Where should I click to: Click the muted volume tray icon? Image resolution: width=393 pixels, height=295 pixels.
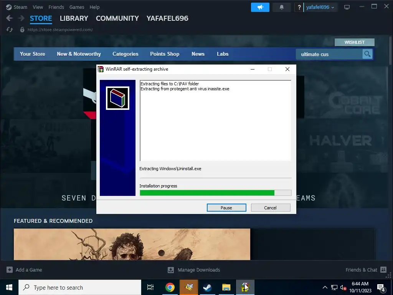coord(343,287)
